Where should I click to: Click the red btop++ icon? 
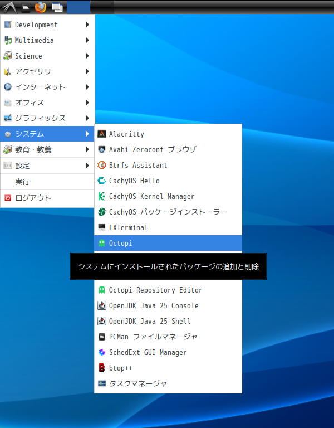[x=102, y=368]
